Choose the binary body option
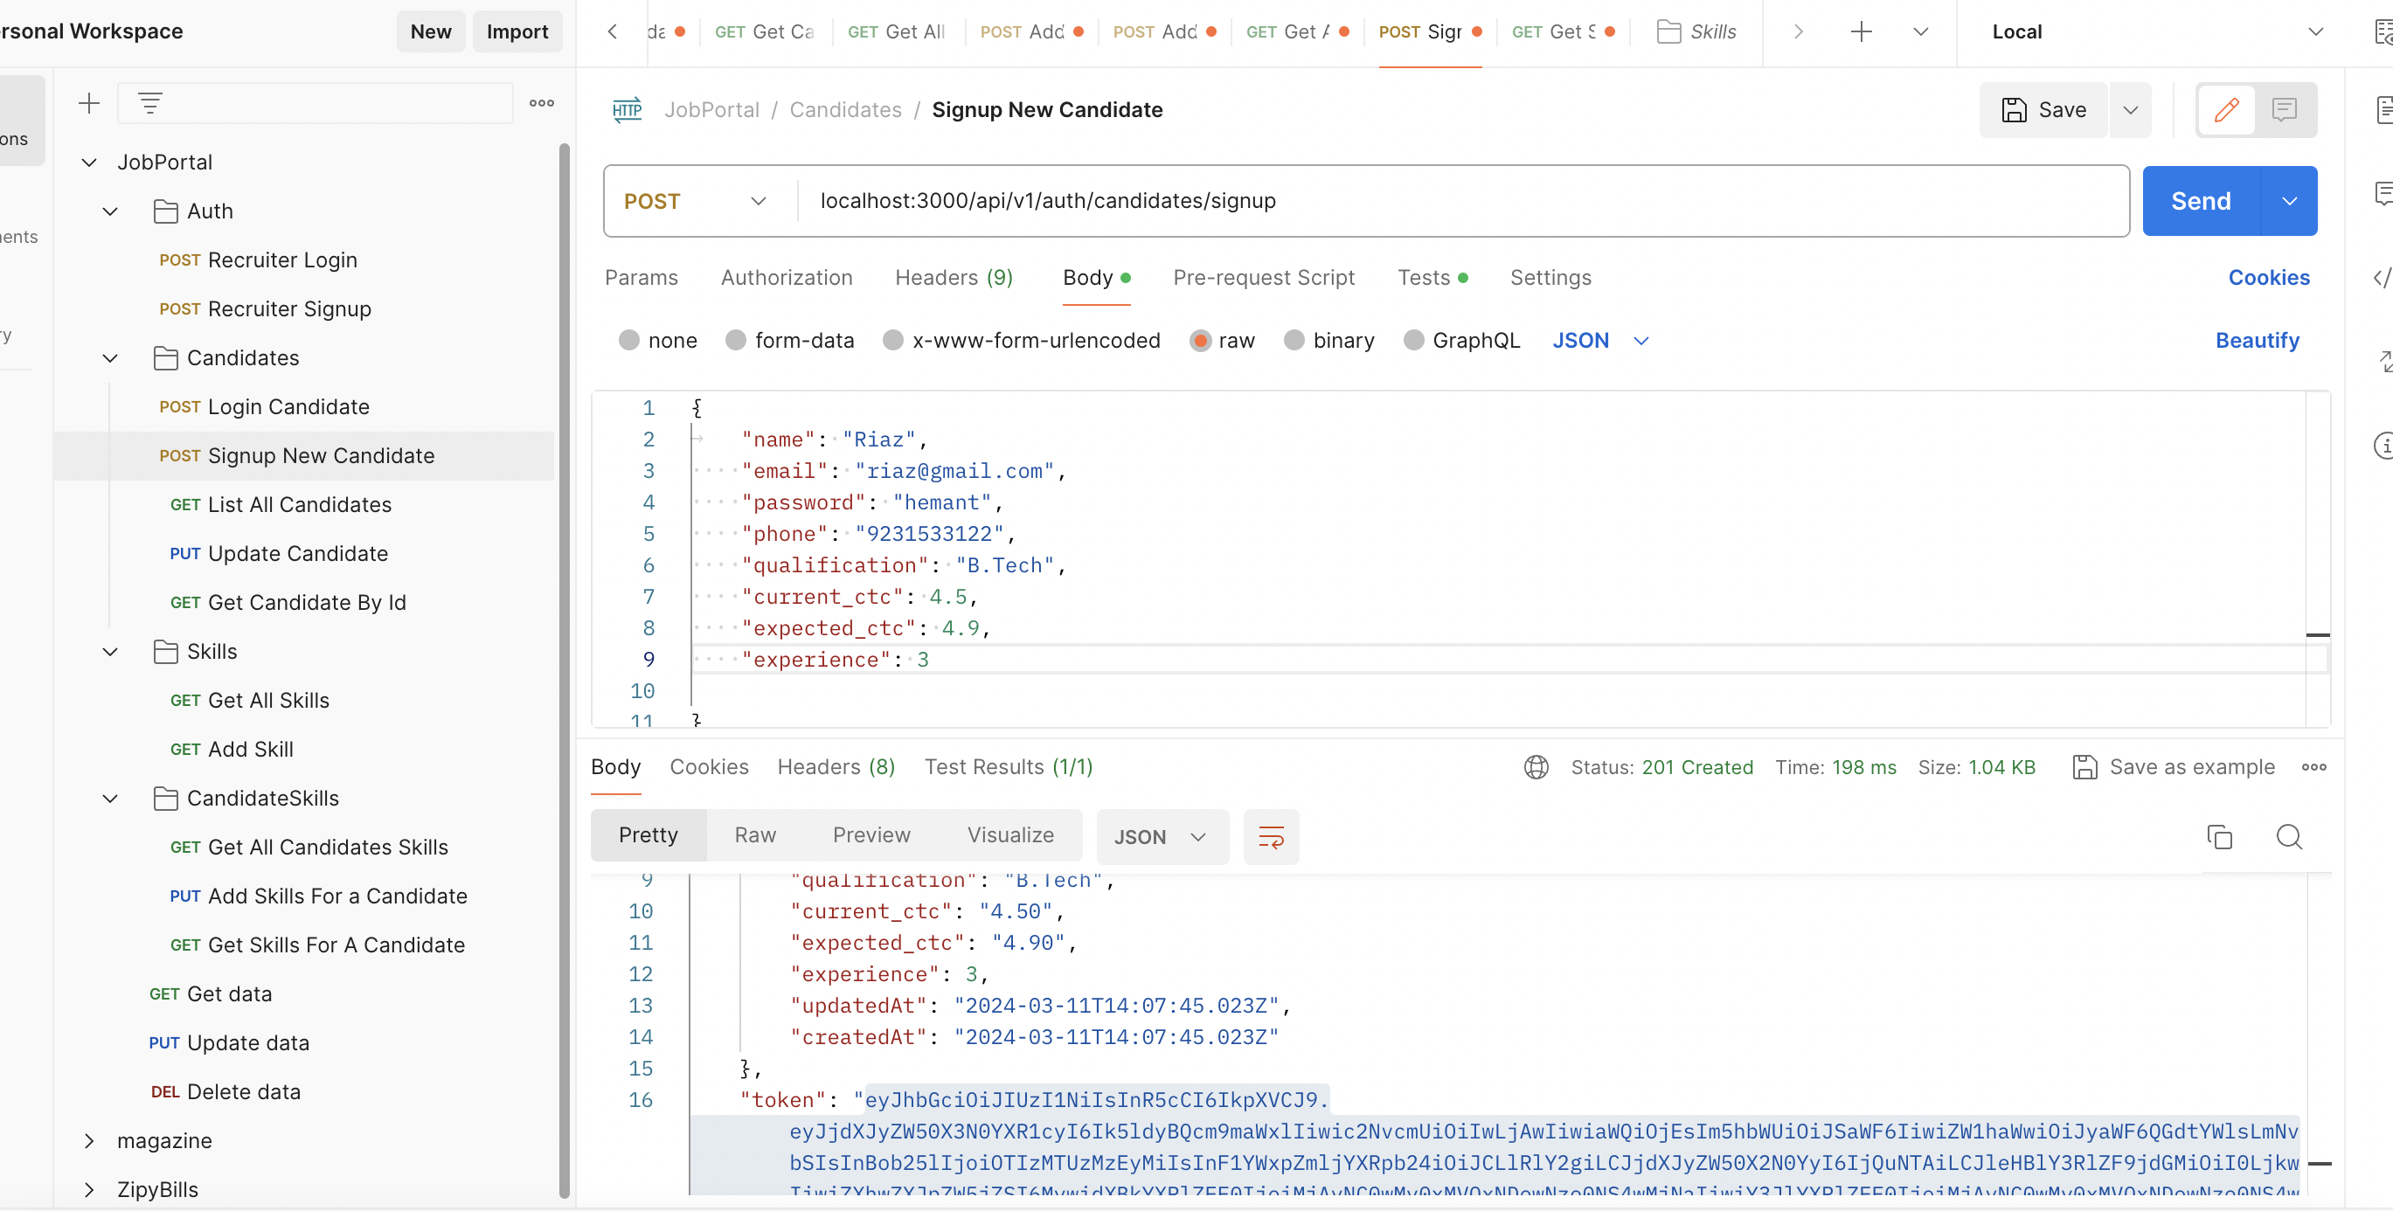The width and height of the screenshot is (2393, 1211). coord(1294,341)
